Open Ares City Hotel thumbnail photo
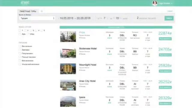 pyautogui.click(x=68, y=85)
